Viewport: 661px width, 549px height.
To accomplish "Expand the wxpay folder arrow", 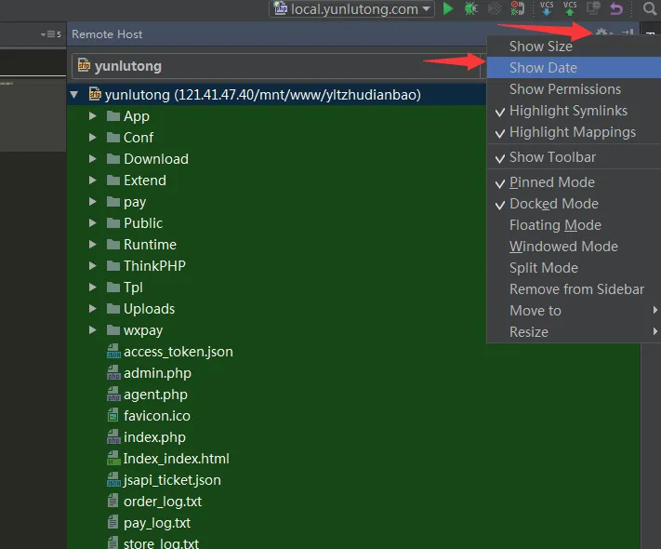I will tap(93, 330).
